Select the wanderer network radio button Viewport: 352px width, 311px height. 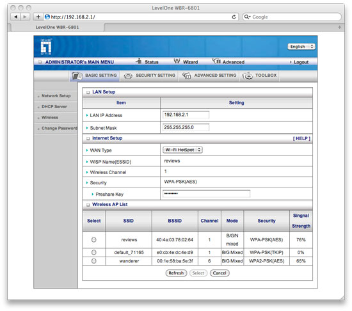tap(94, 260)
